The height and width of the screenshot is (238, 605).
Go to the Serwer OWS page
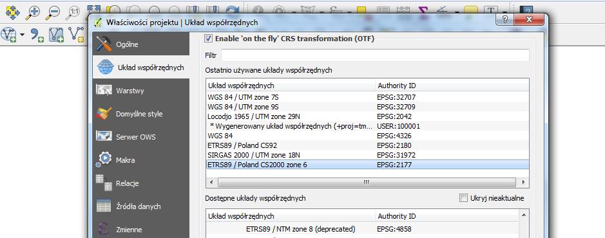(141, 137)
